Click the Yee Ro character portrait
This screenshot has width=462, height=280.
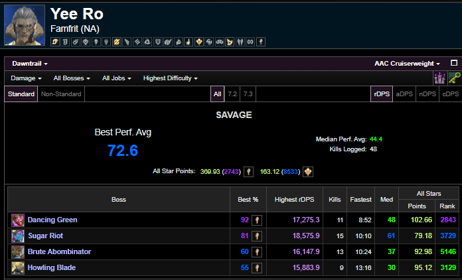click(x=25, y=25)
